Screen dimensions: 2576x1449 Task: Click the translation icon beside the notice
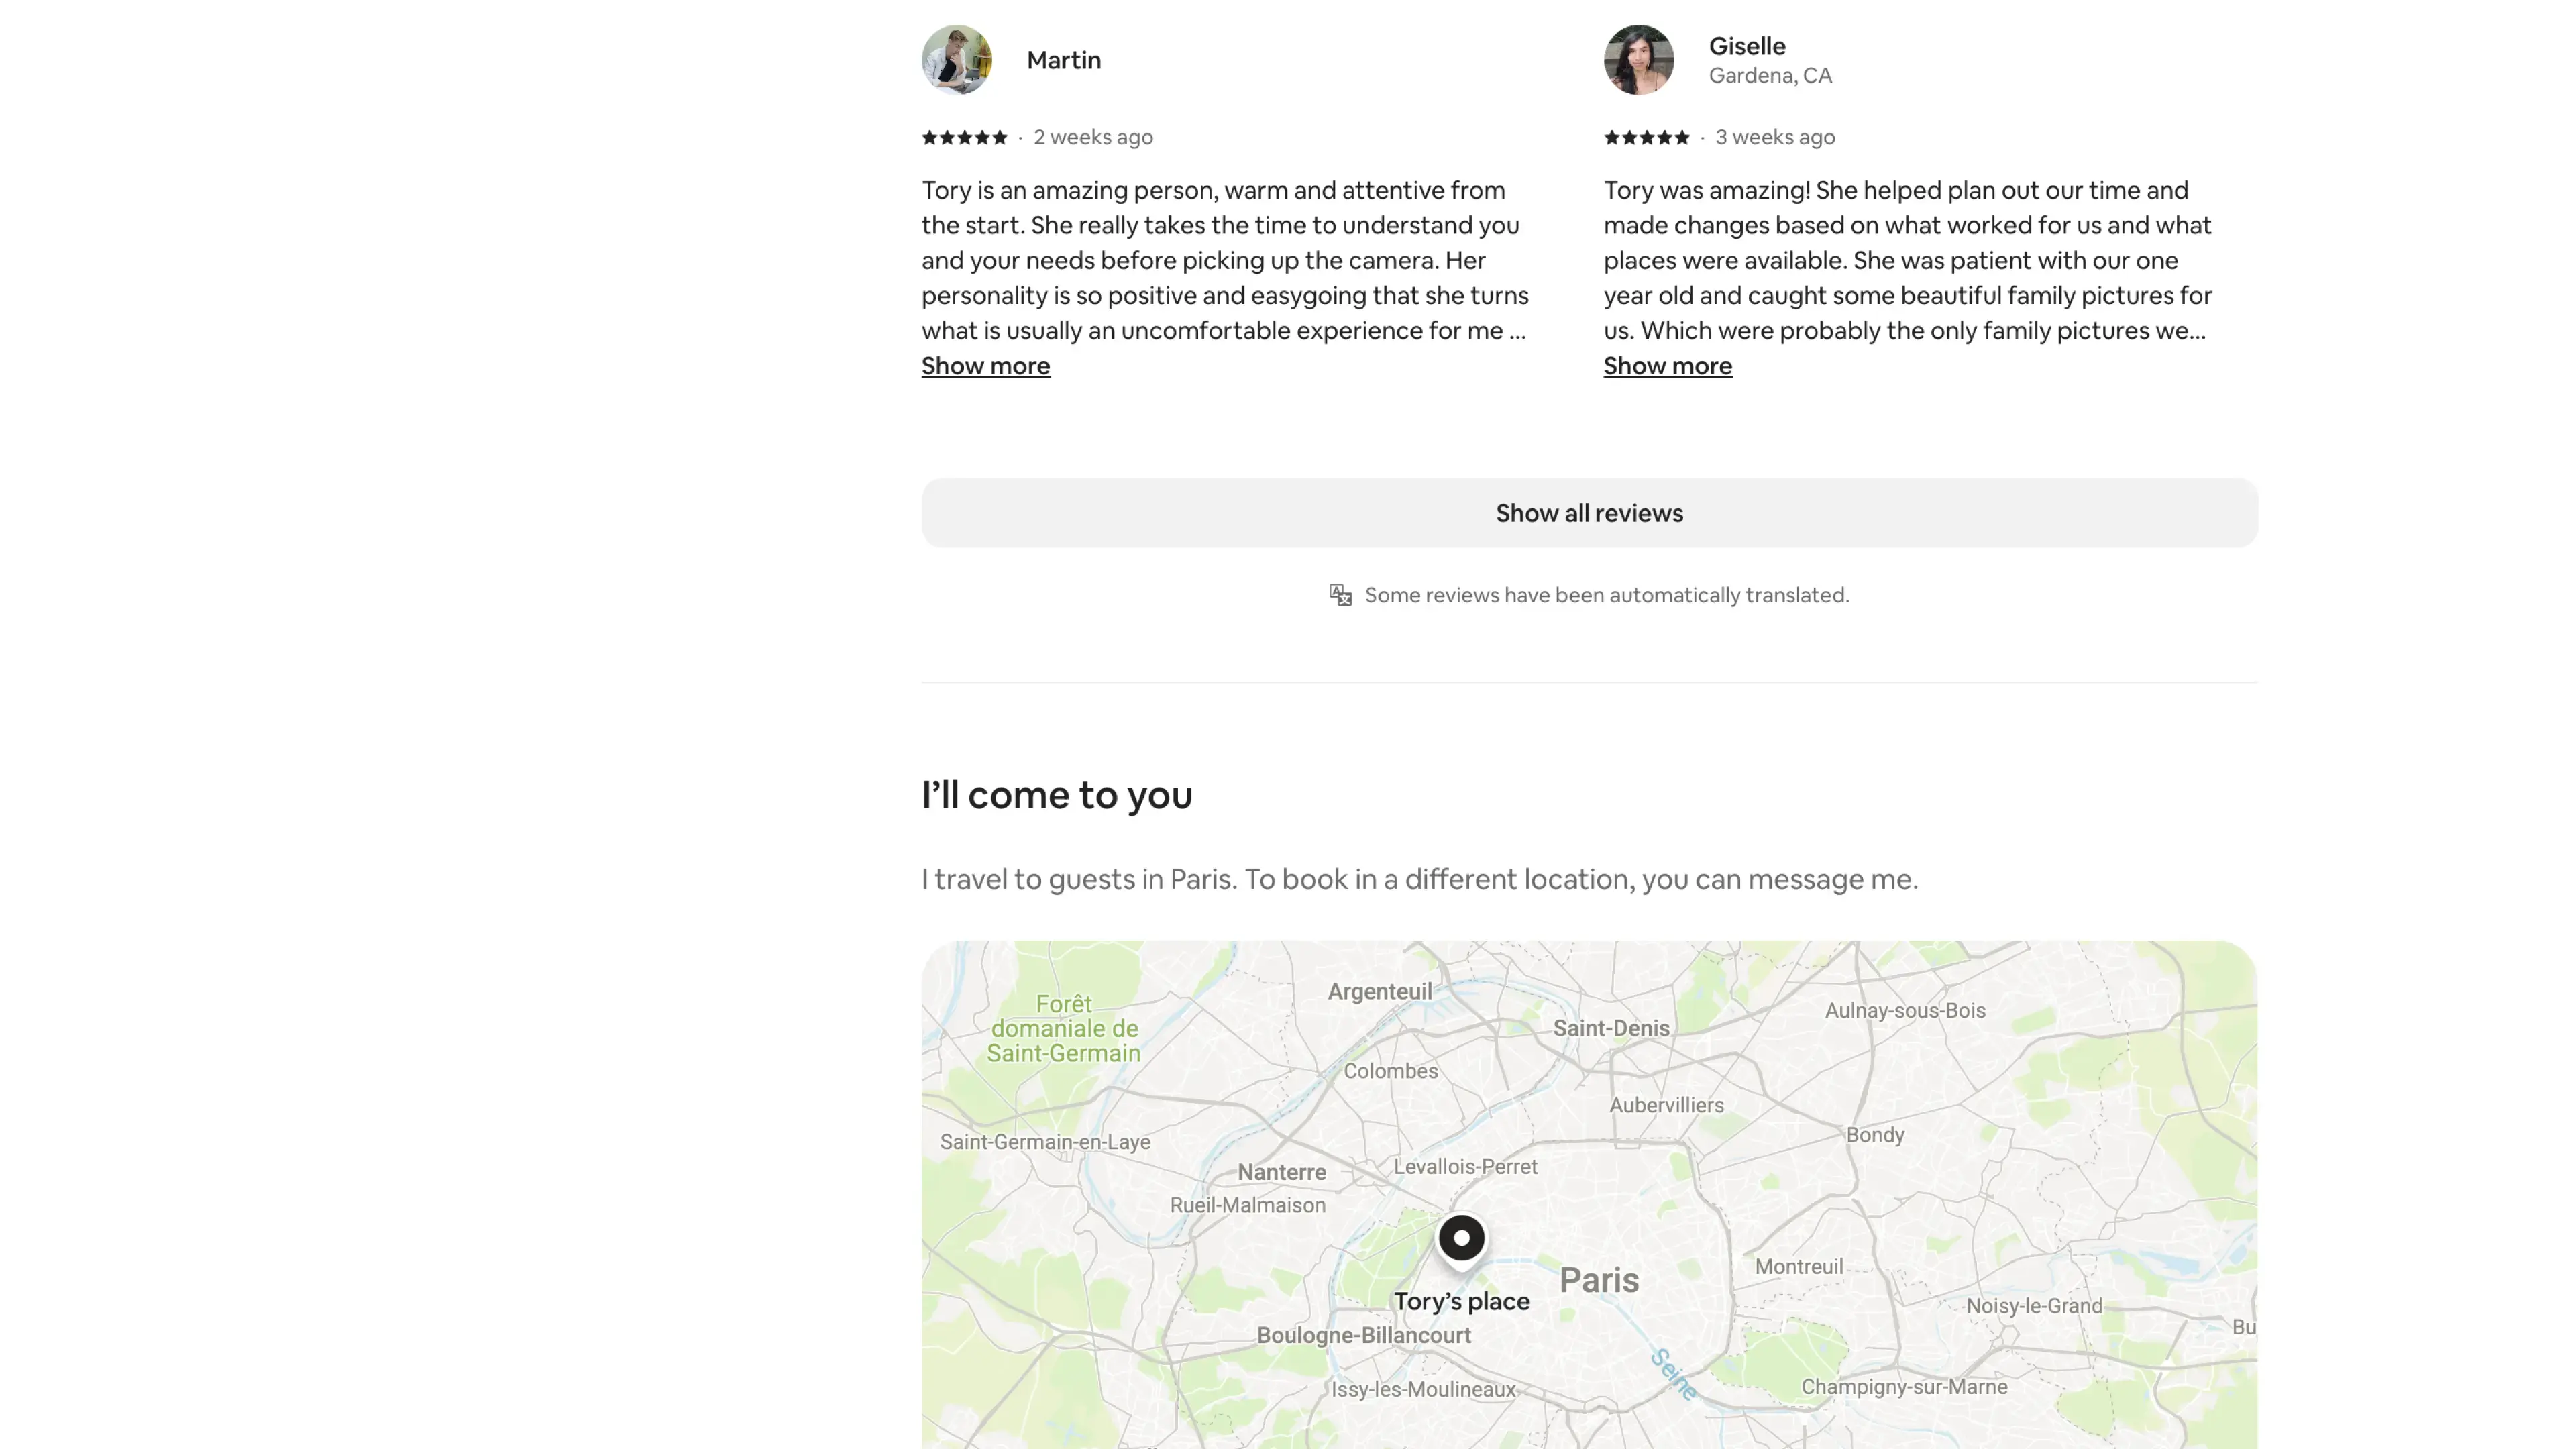click(1340, 595)
